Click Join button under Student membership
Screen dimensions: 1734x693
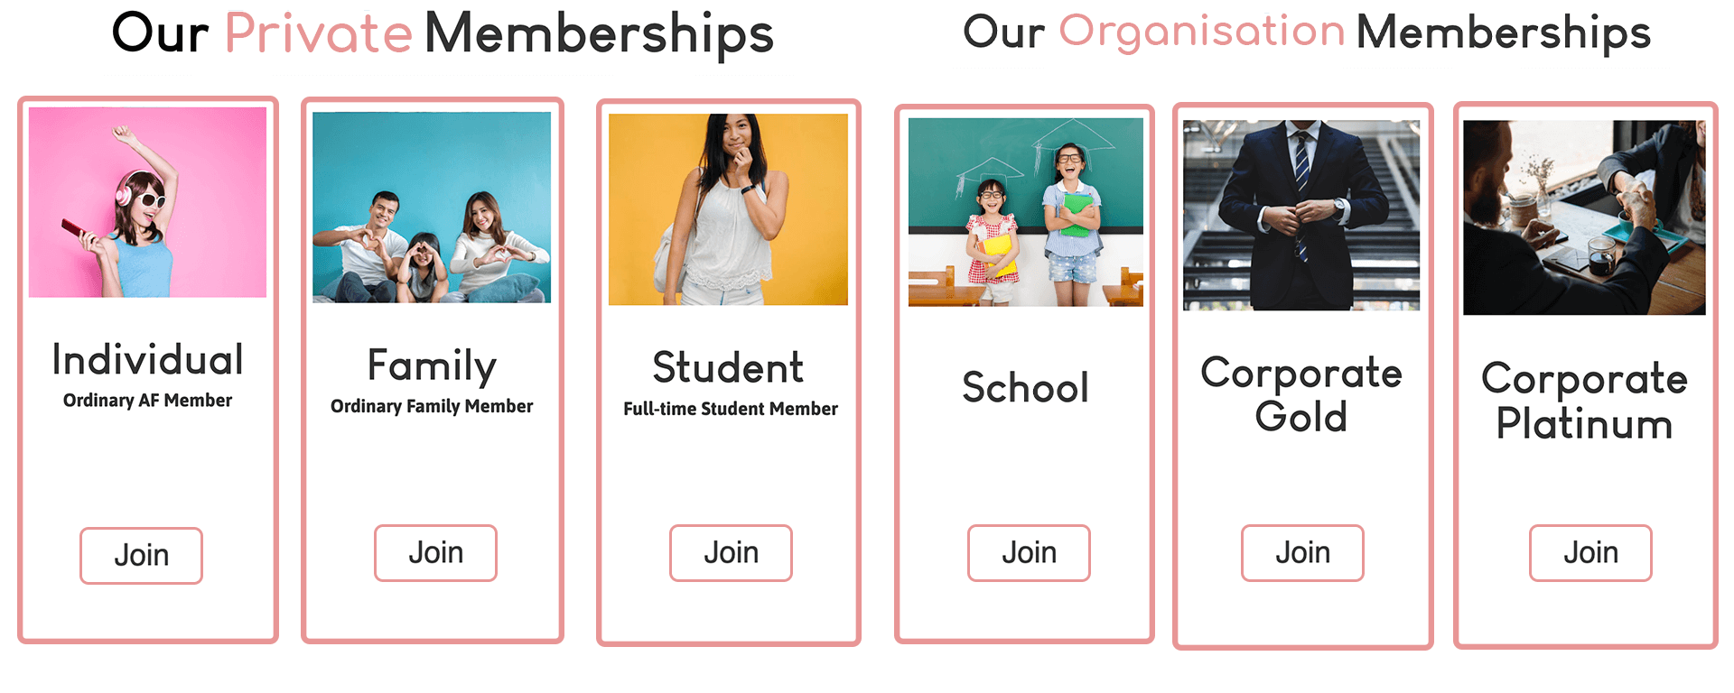click(x=731, y=552)
